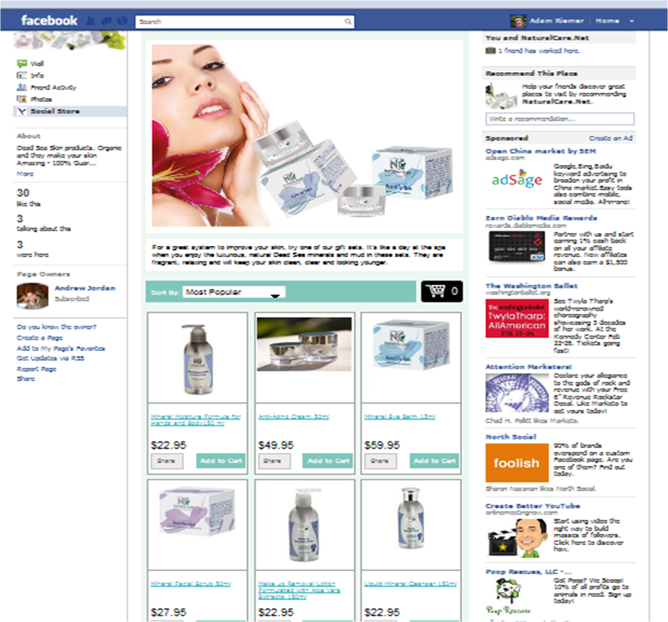Click the search magnifier icon
Screen dimensions: 668x622
pyautogui.click(x=348, y=22)
